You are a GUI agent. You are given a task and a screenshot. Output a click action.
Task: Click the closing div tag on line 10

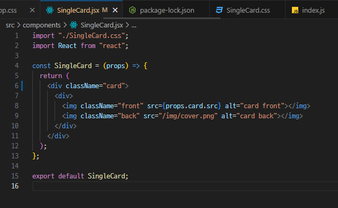(66, 126)
